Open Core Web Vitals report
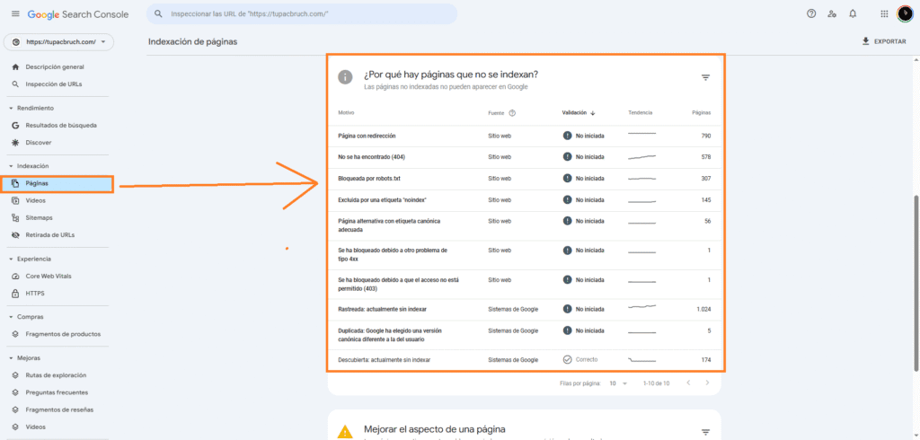The image size is (920, 440). pos(49,276)
